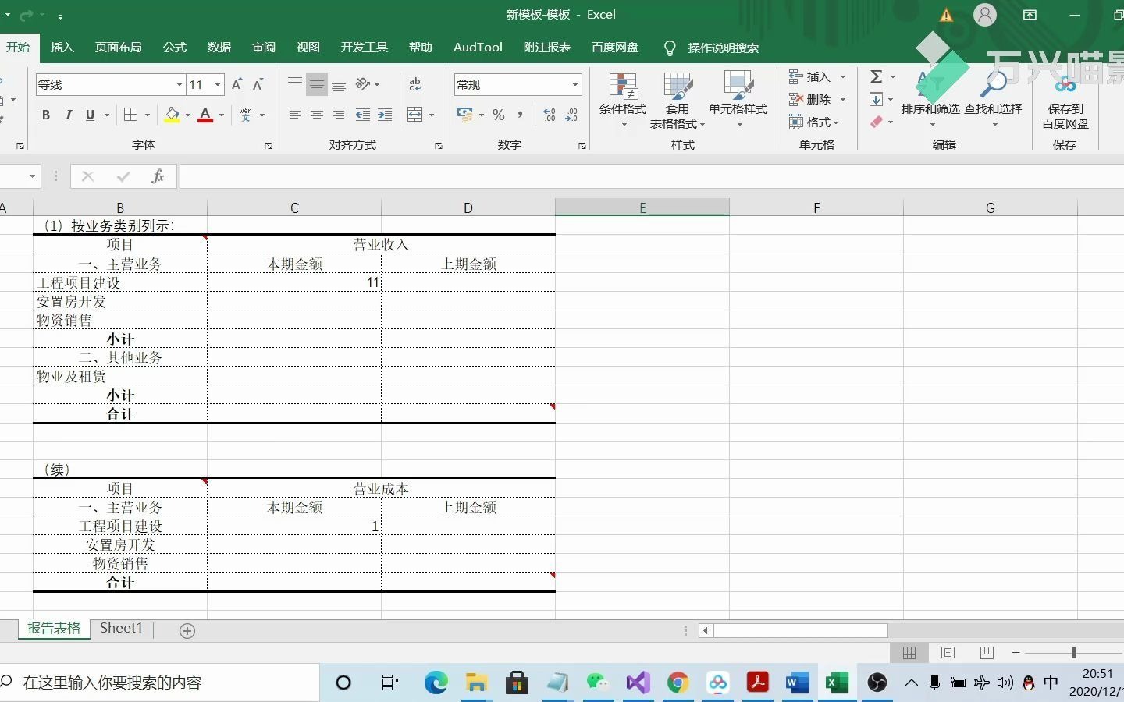This screenshot has height=702, width=1124.
Task: Switch to Page Break Preview in the status bar
Action: (x=987, y=653)
